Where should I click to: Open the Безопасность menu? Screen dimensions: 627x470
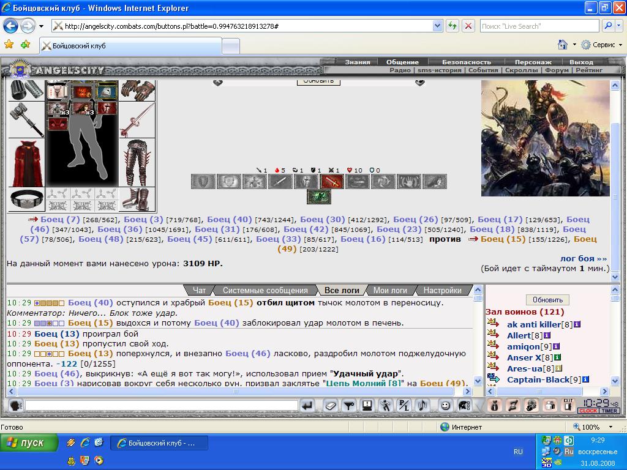click(x=466, y=62)
